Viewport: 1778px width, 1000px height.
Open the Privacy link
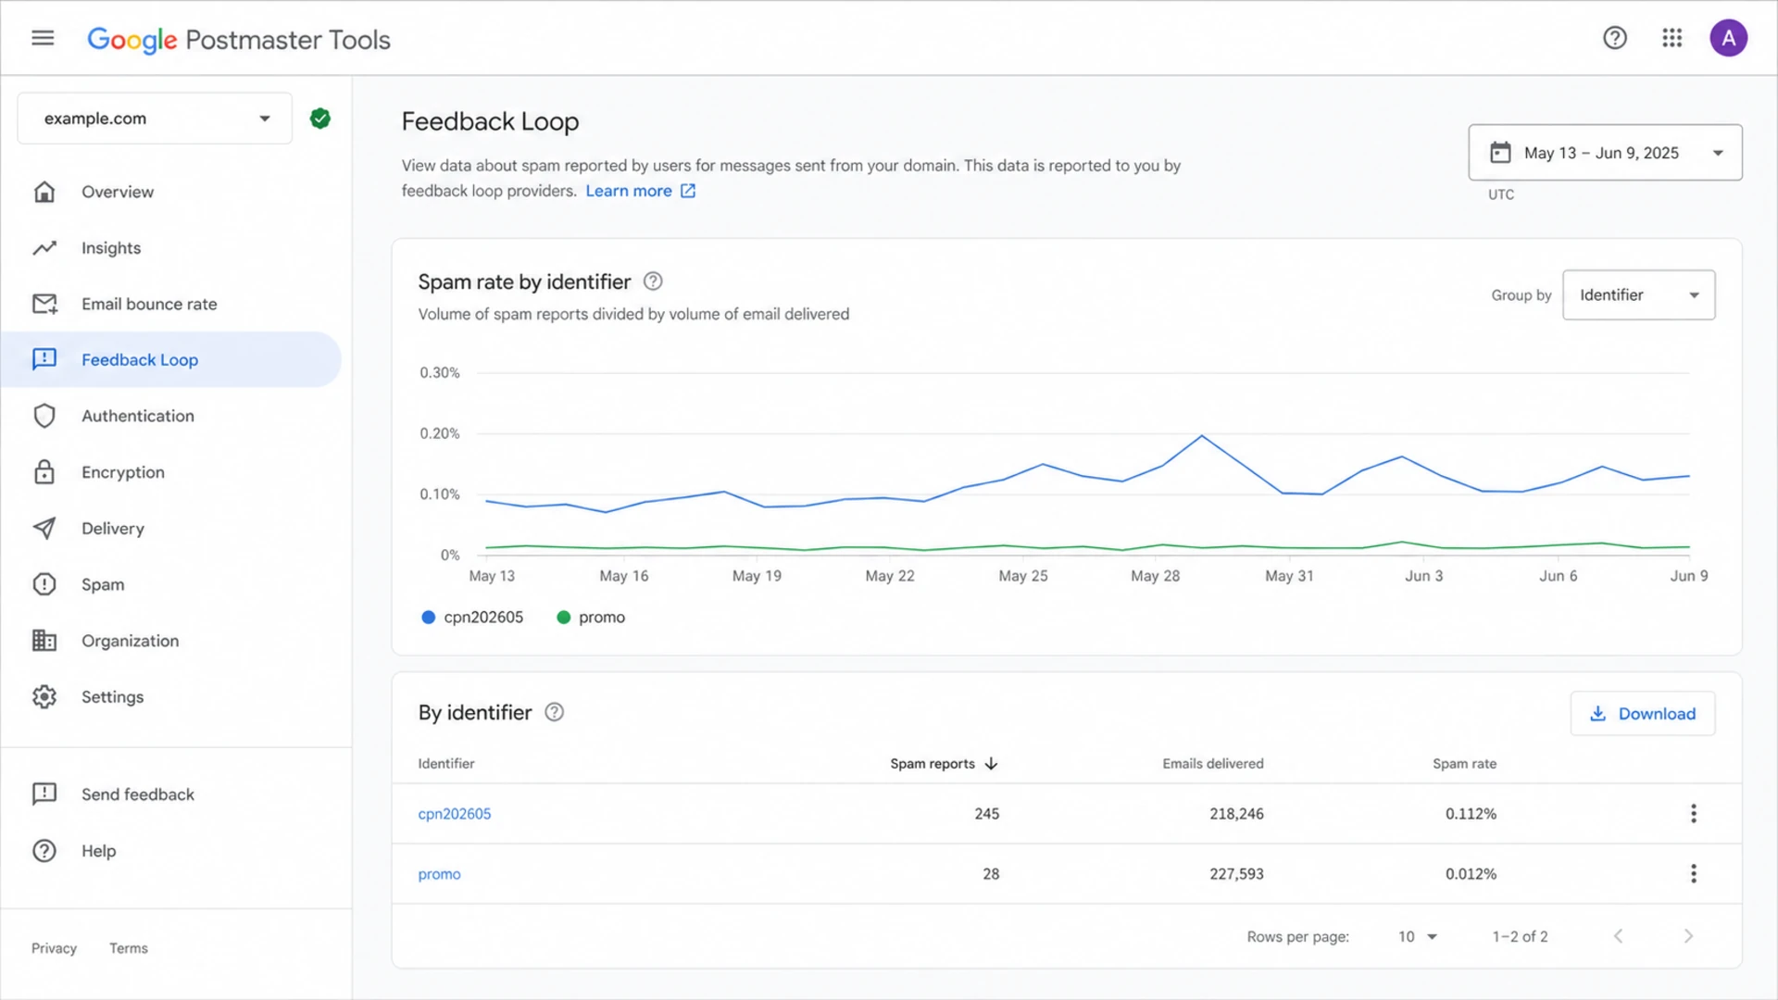pos(54,948)
